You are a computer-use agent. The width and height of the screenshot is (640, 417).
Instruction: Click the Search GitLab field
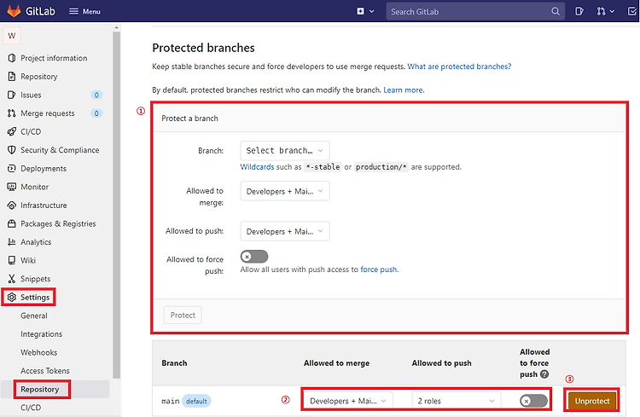(x=475, y=11)
